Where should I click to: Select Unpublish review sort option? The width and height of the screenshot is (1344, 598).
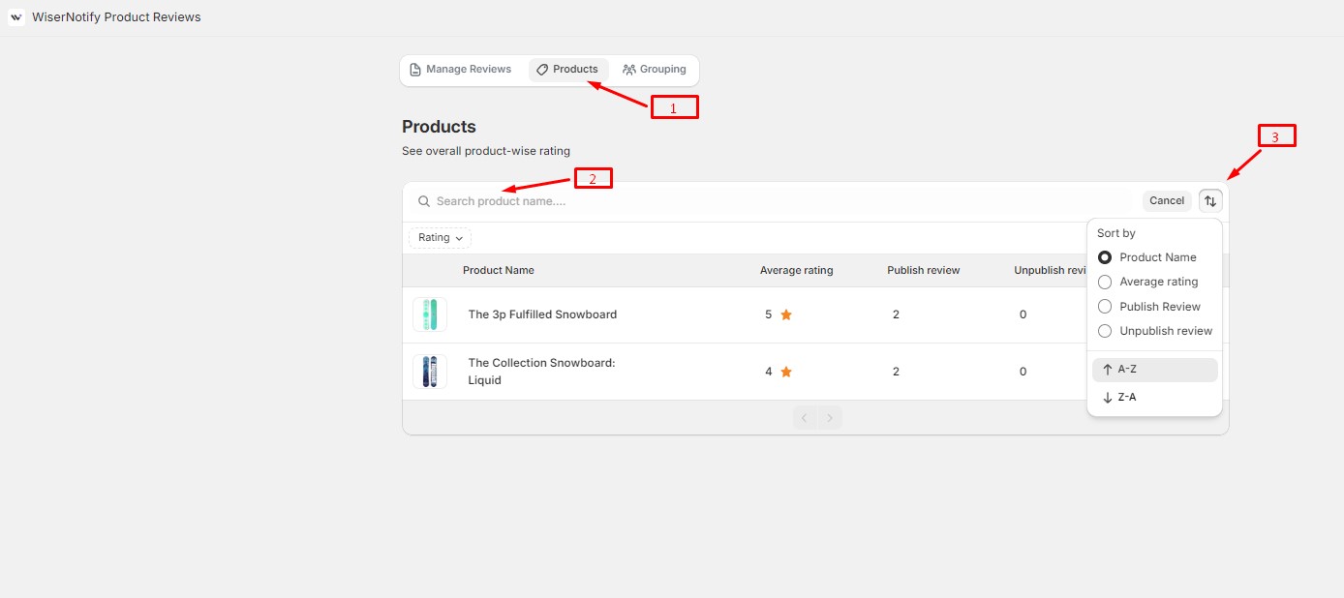1105,331
